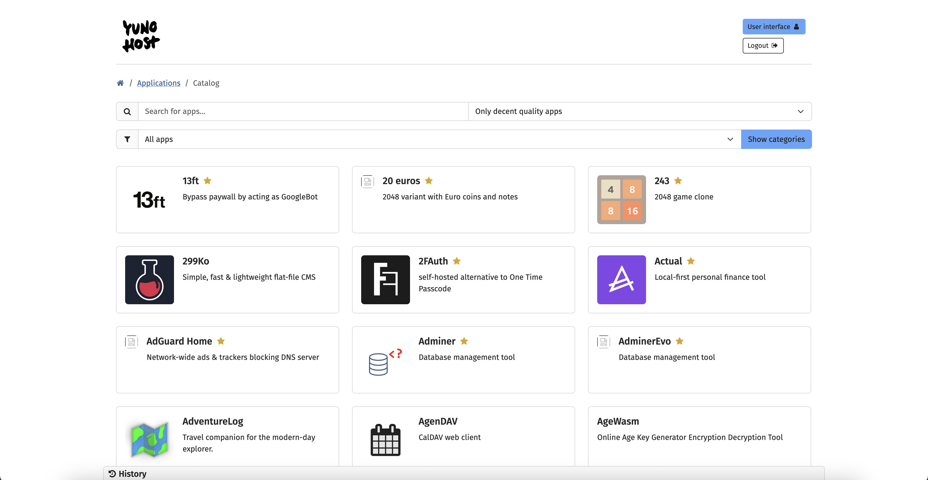The height and width of the screenshot is (480, 928).
Task: Go to Applications breadcrumb link
Action: click(x=158, y=83)
